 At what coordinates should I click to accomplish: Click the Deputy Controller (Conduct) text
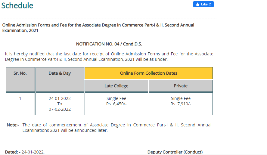pos(175,152)
